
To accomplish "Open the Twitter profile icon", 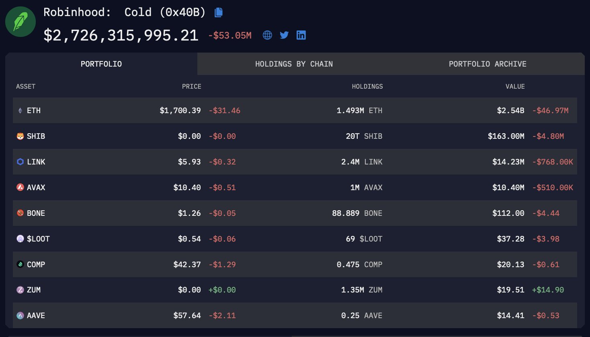I will [x=284, y=35].
